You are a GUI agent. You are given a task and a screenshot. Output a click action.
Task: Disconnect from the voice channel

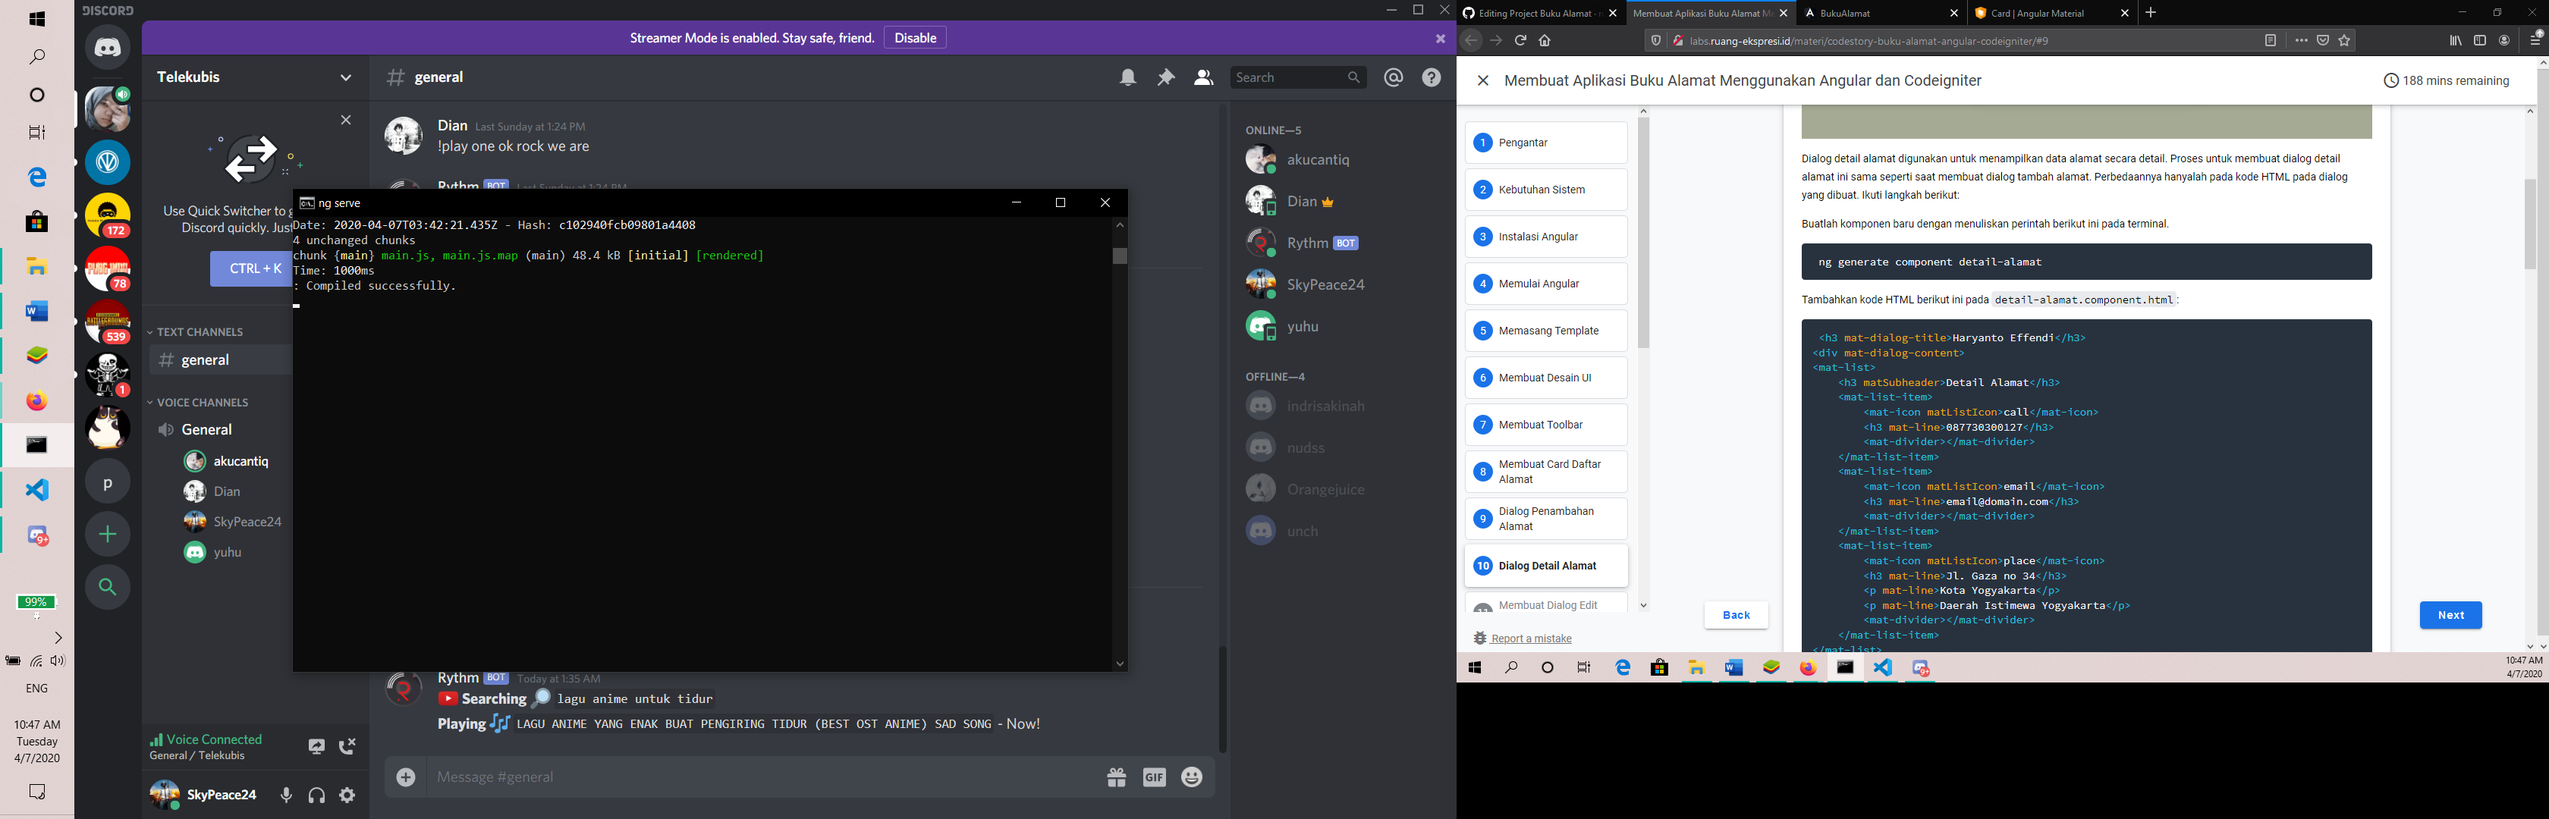pyautogui.click(x=347, y=747)
